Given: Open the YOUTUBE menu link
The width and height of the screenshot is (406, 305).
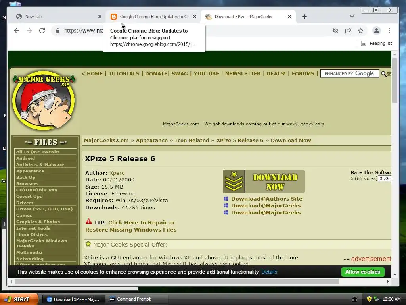Looking at the screenshot, I should tap(206, 73).
